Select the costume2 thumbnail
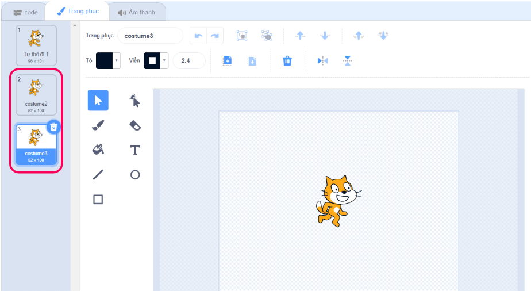 coord(36,95)
